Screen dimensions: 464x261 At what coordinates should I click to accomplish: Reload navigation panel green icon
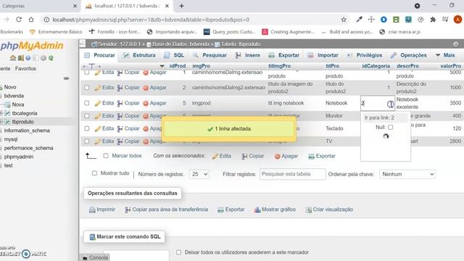(x=51, y=58)
